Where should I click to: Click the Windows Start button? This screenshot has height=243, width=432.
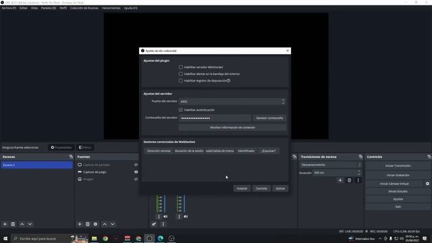pyautogui.click(x=5, y=238)
